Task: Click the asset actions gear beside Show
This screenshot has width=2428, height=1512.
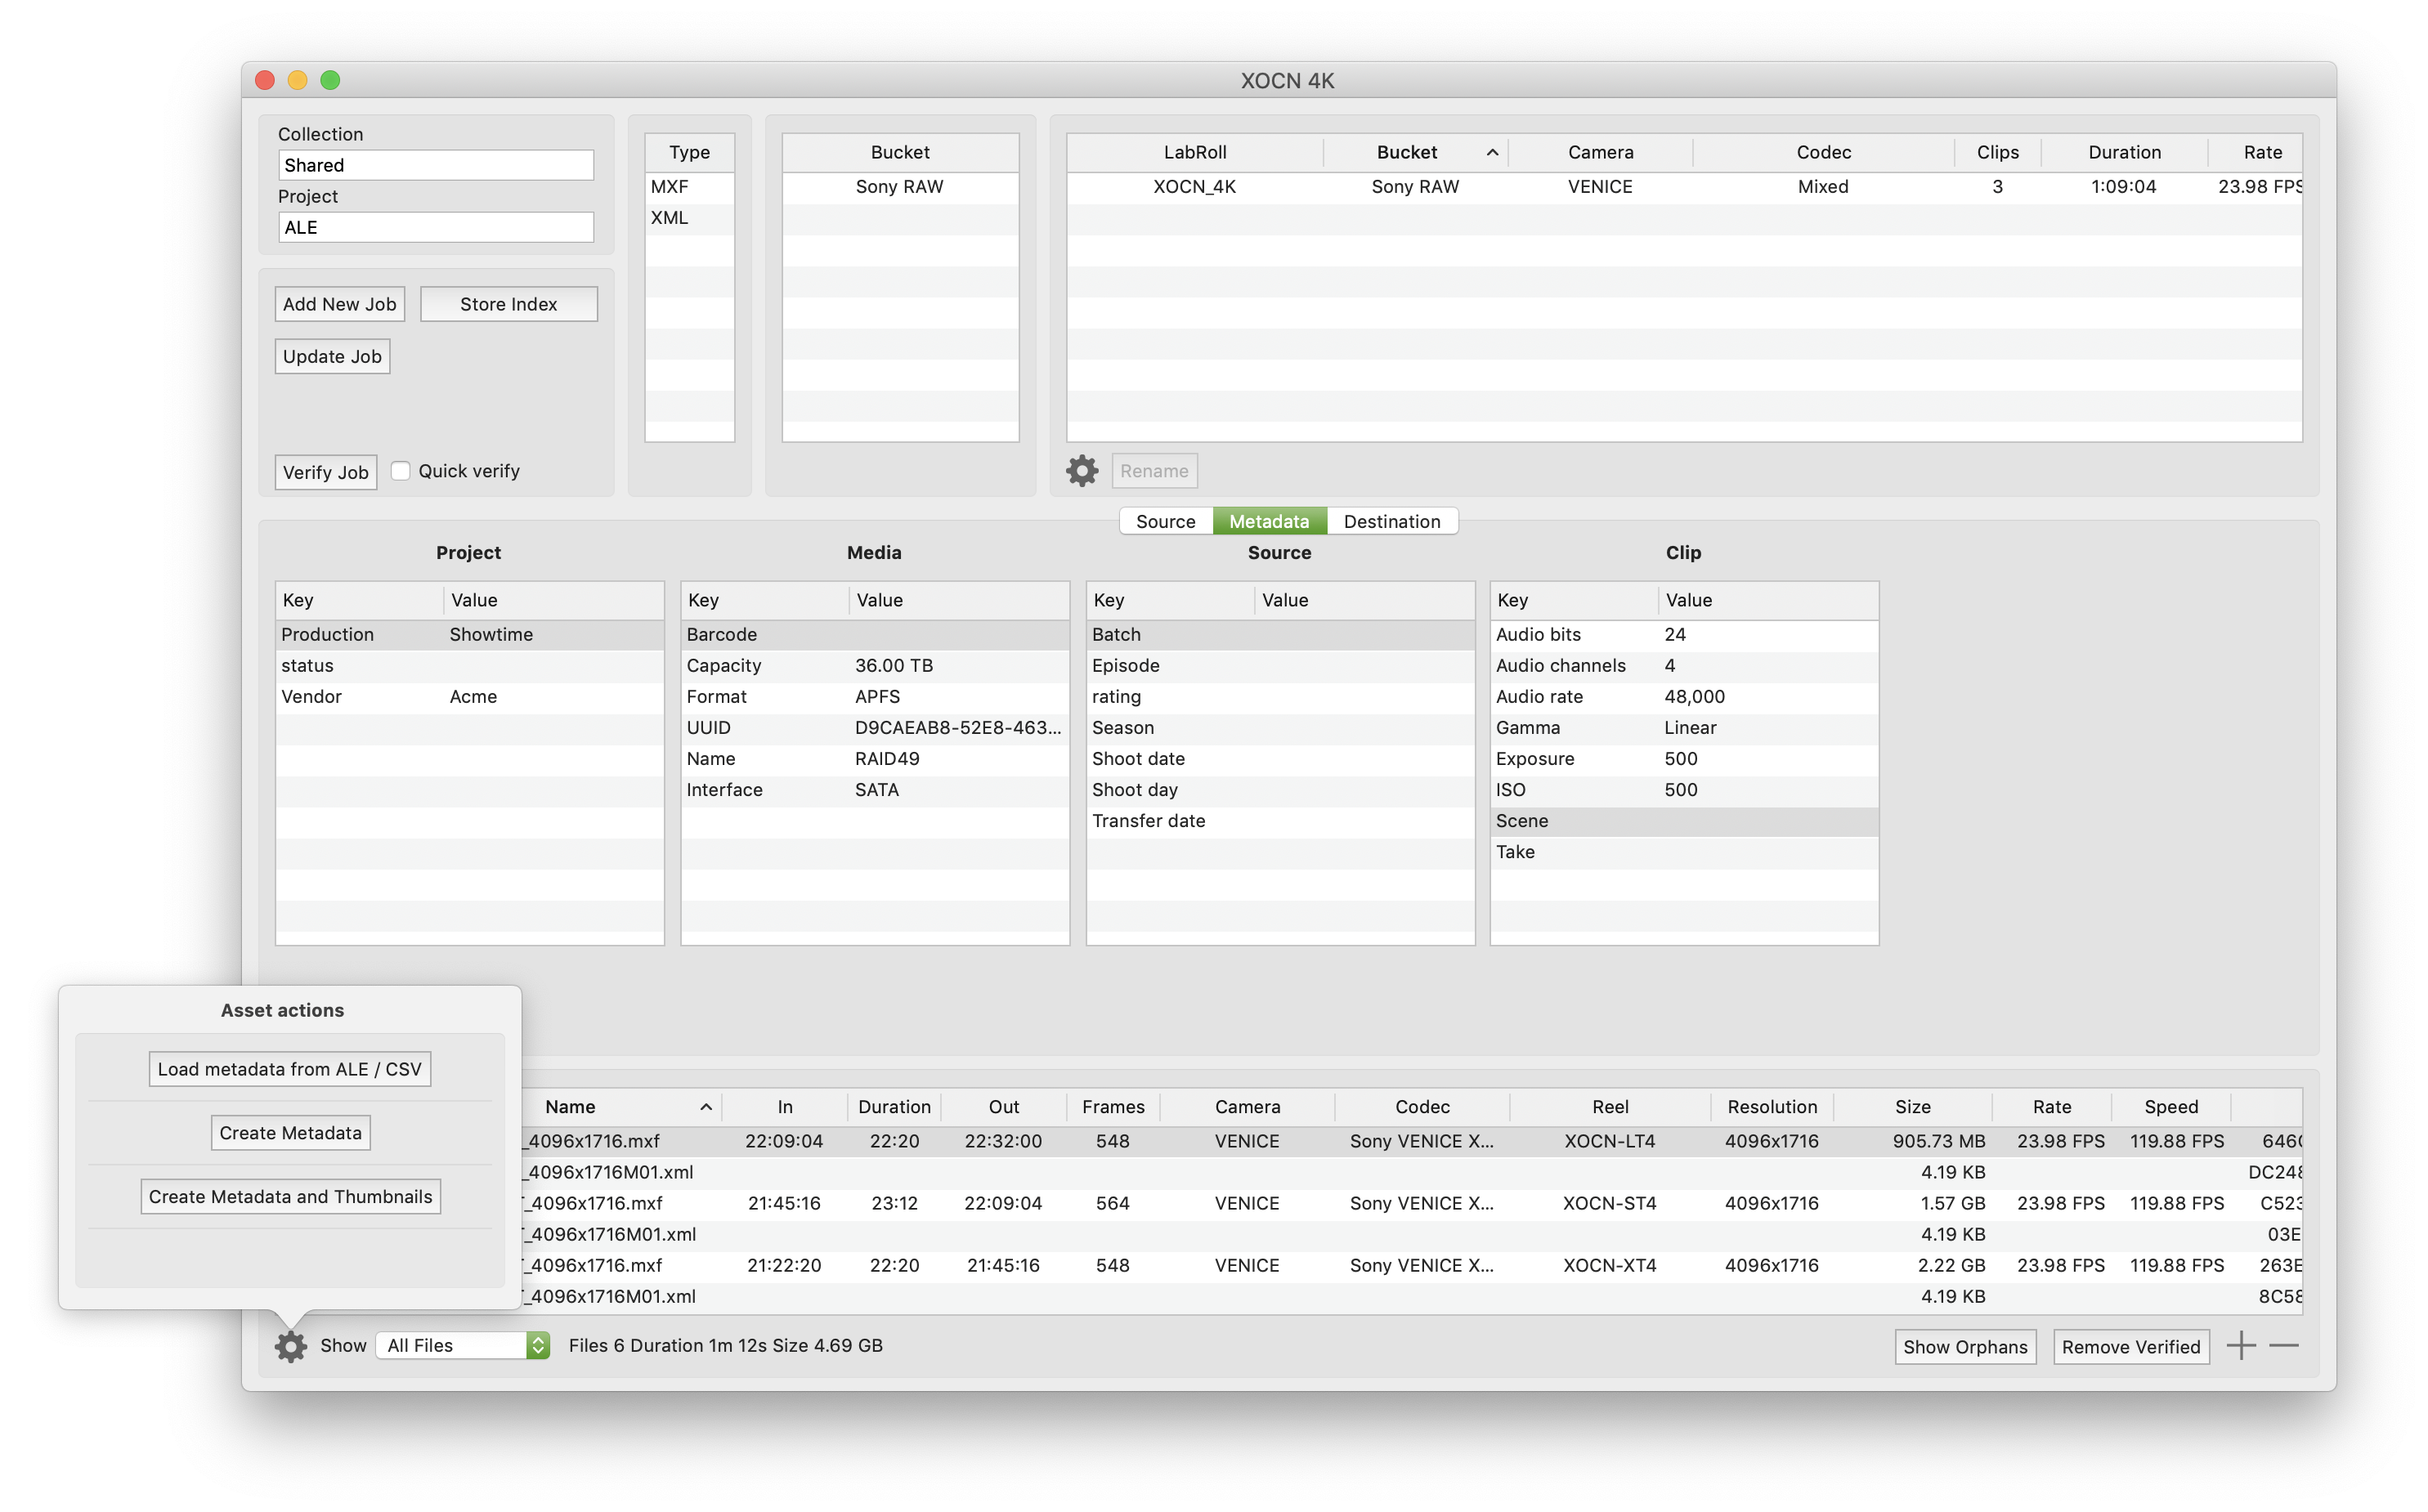Action: (x=291, y=1346)
